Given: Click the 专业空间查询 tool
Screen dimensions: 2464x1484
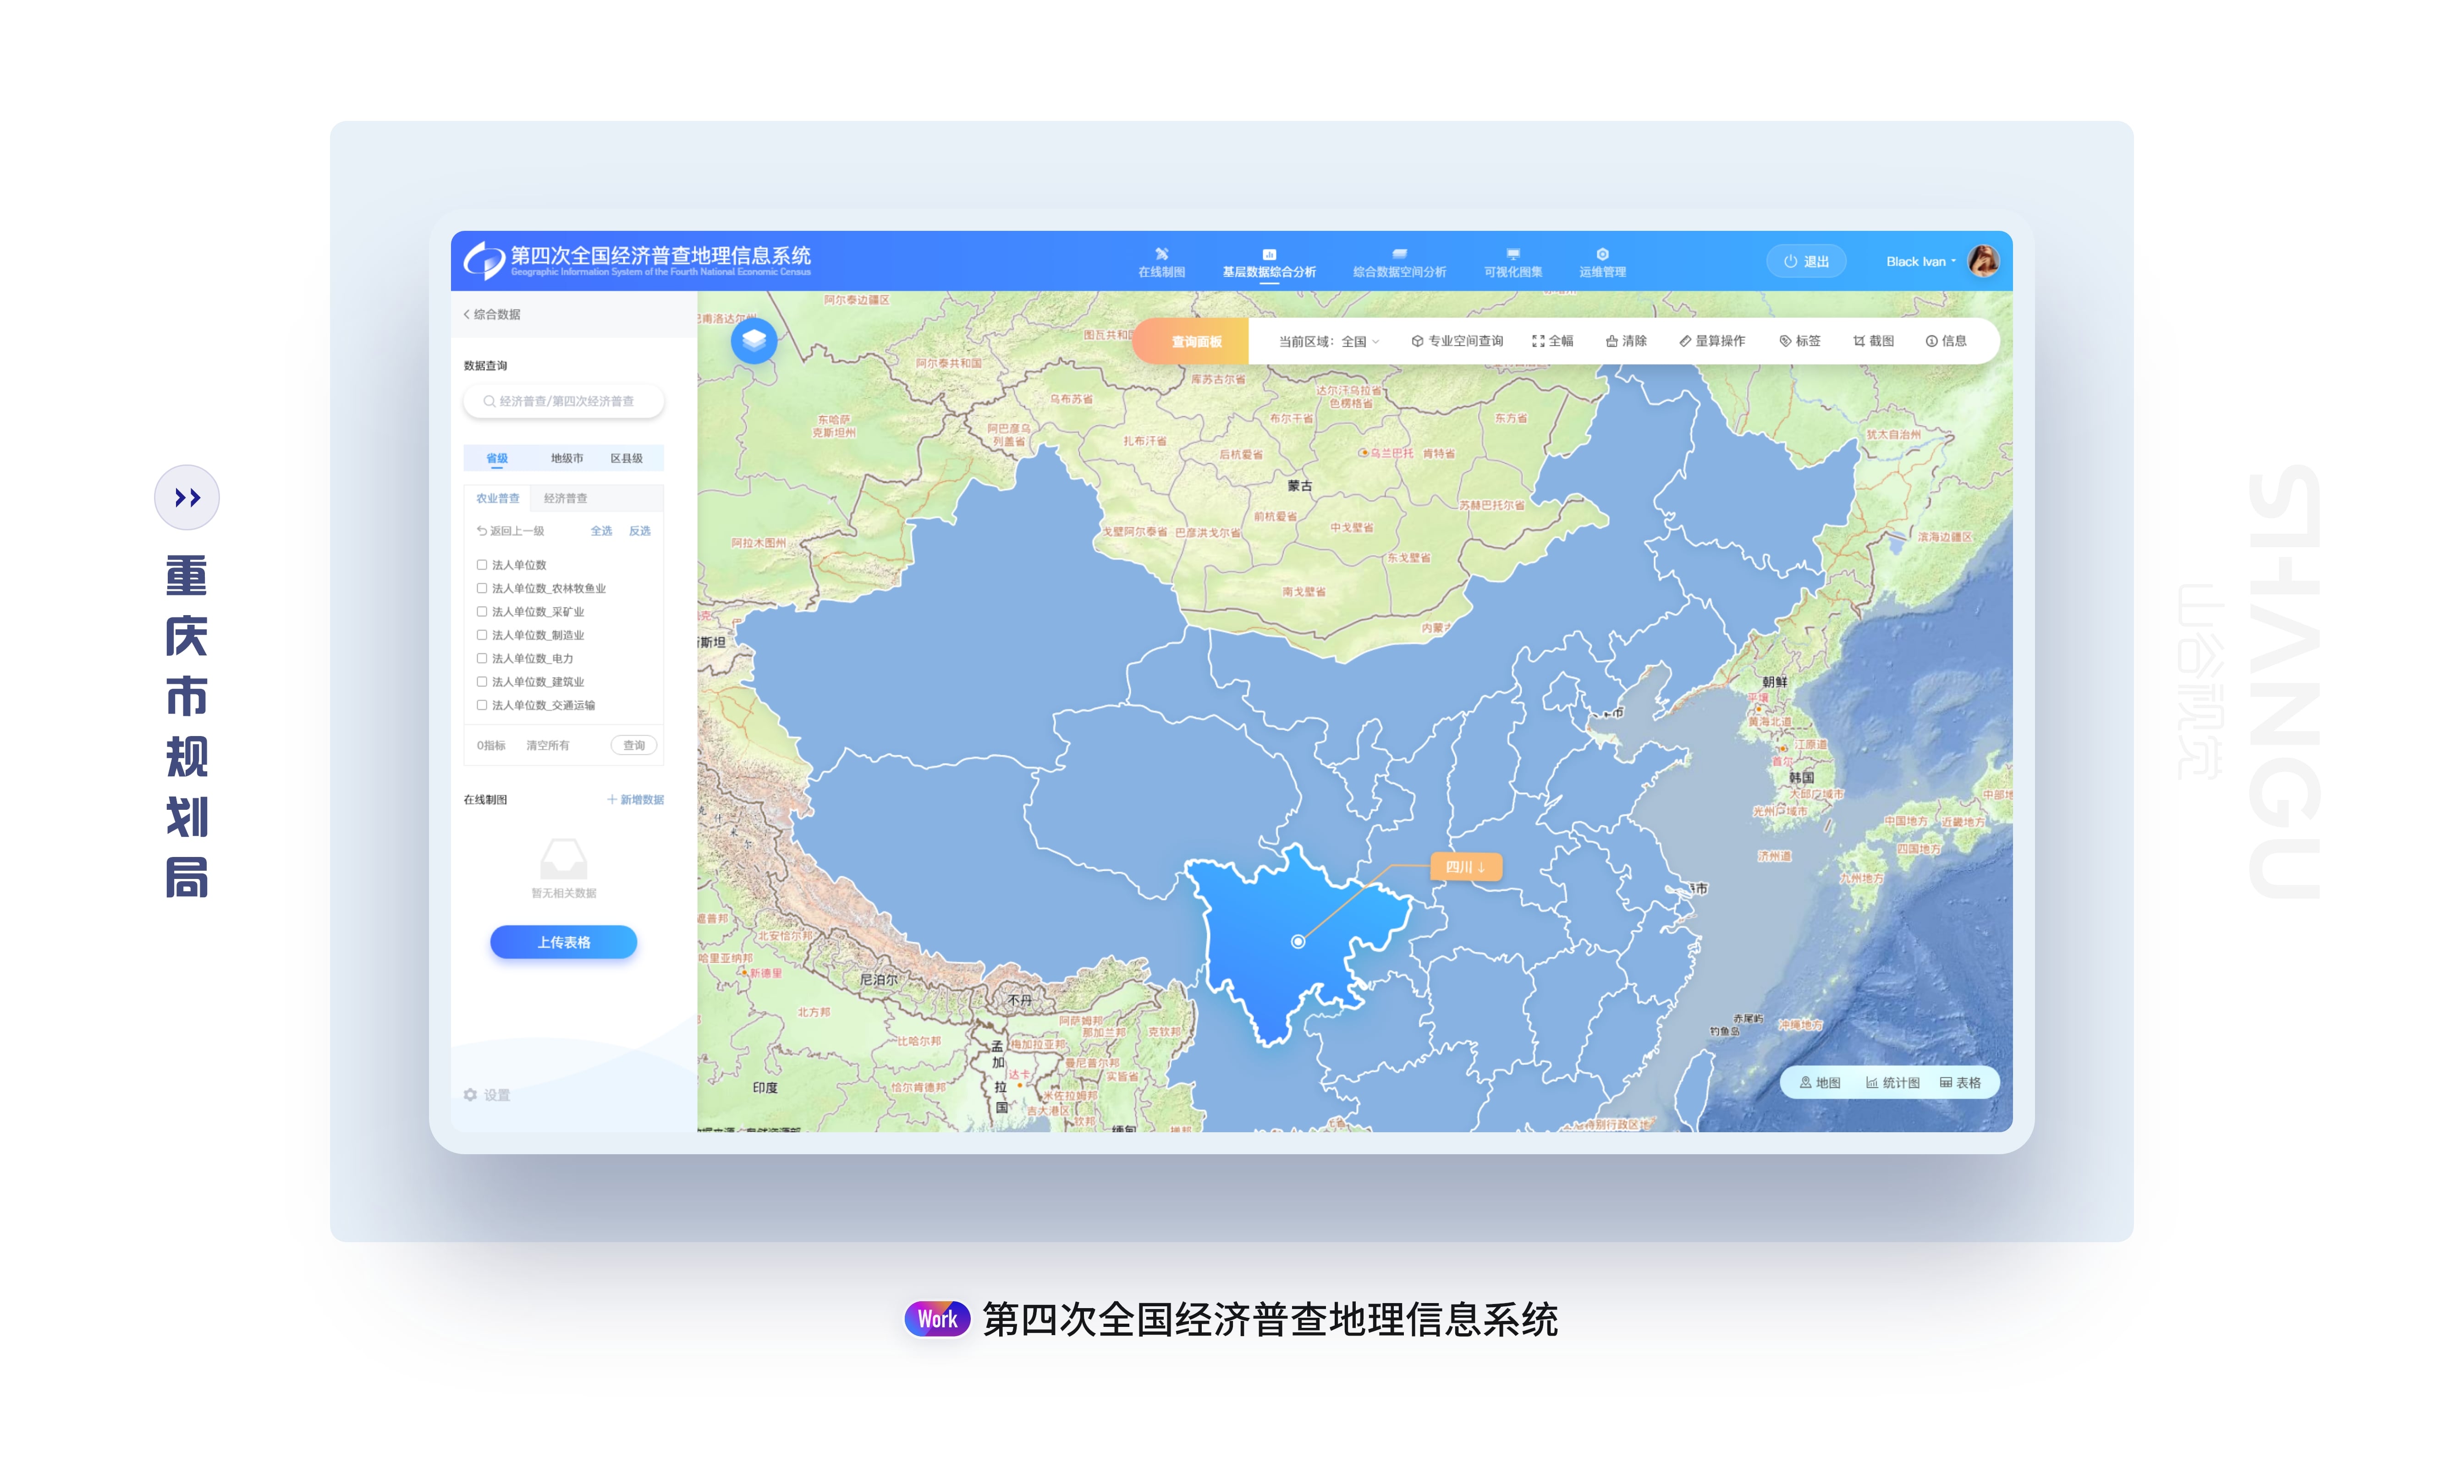Looking at the screenshot, I should 1457,341.
